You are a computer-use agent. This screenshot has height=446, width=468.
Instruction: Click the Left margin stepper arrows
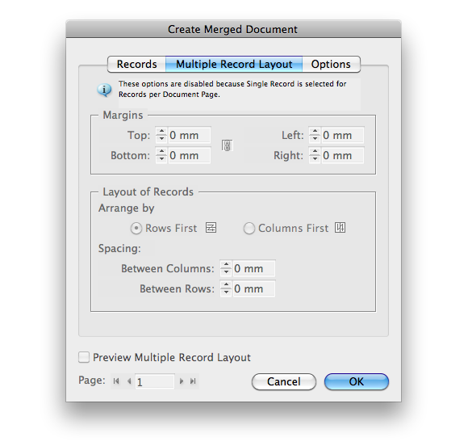[315, 135]
